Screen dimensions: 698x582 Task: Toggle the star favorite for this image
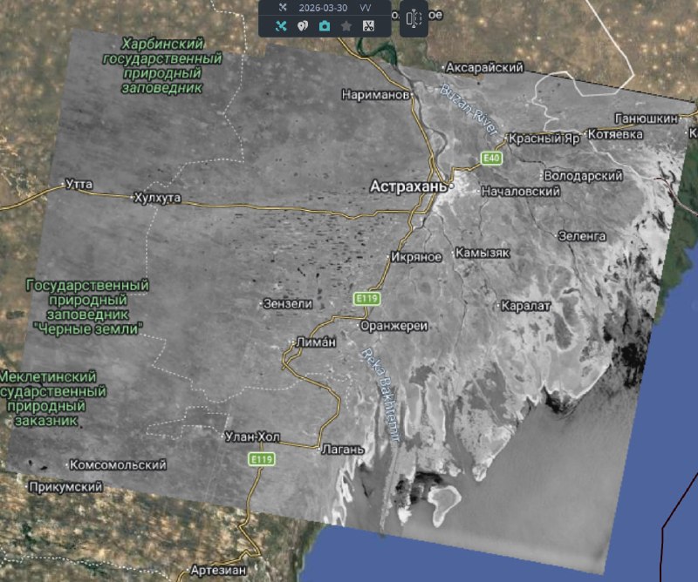(x=346, y=26)
